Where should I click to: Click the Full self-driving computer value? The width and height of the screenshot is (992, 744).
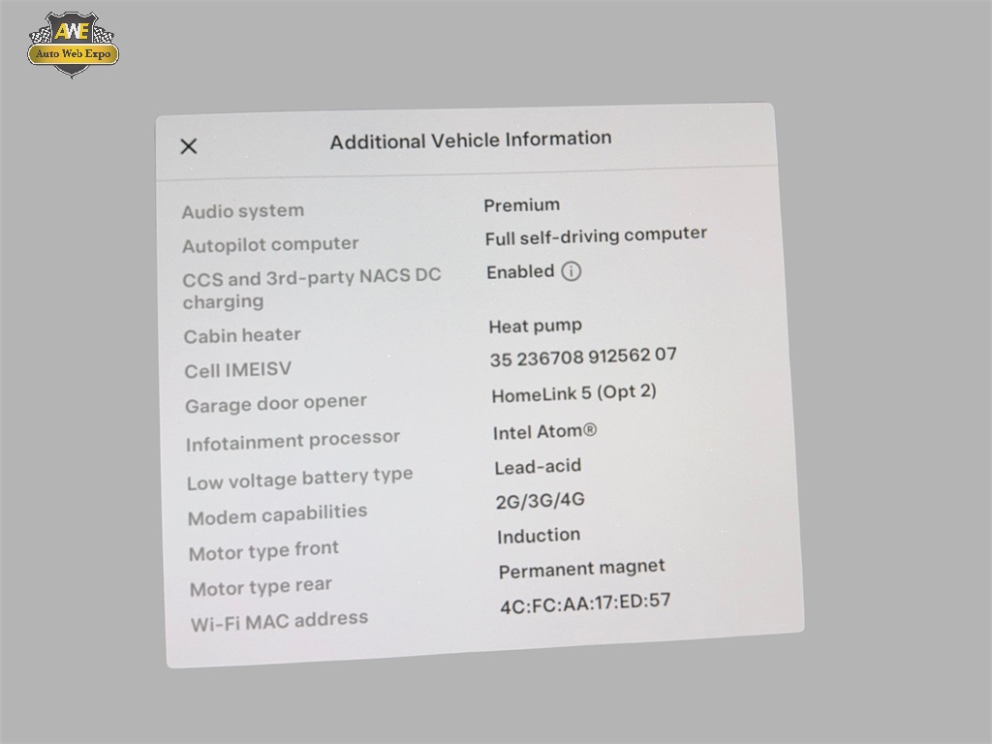(x=596, y=235)
